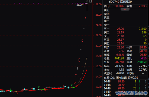Click the 总量 total volume 461198

coord(119,58)
